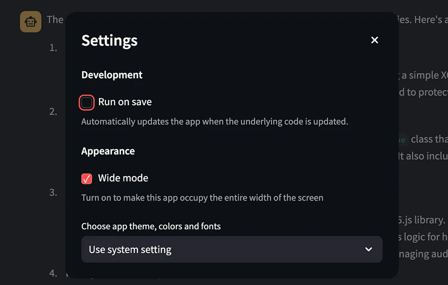448x285 pixels.
Task: Click the 'Automatically updates the app' description
Action: point(215,122)
